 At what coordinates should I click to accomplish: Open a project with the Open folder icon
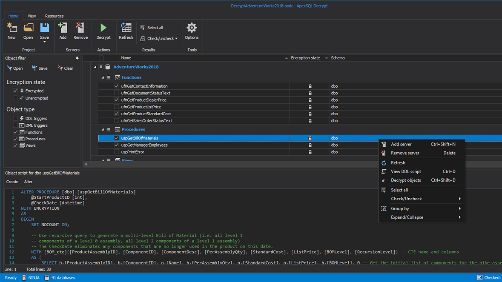[28, 28]
